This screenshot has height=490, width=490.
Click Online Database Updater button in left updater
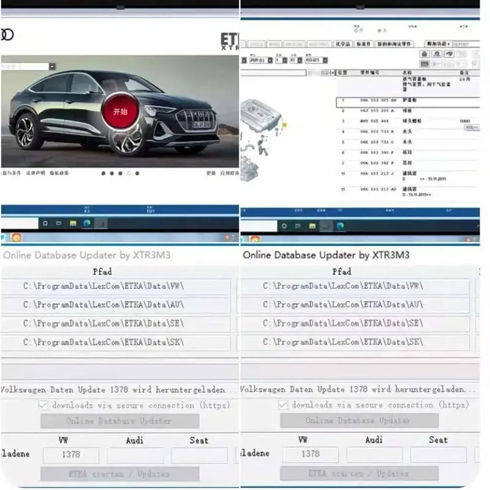point(120,421)
